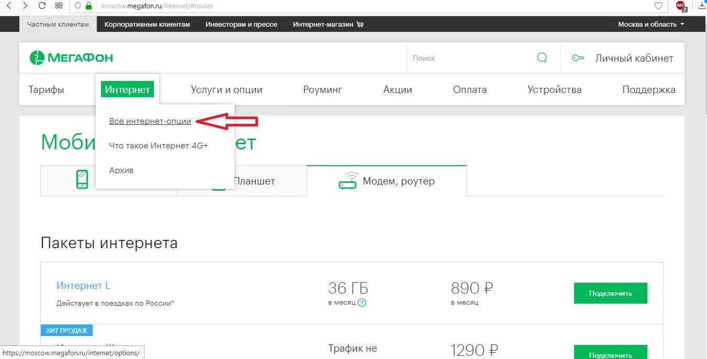Open the speed dial grid icon
This screenshot has height=359, width=707.
pyautogui.click(x=59, y=6)
